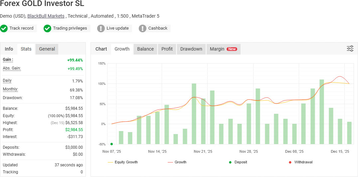Click the Live update gray alert icon
358x177 pixels.
point(101,28)
